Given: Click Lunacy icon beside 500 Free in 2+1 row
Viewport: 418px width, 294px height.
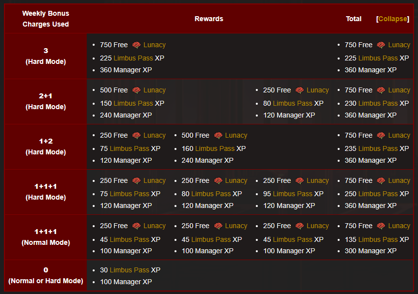Looking at the screenshot, I should [136, 90].
